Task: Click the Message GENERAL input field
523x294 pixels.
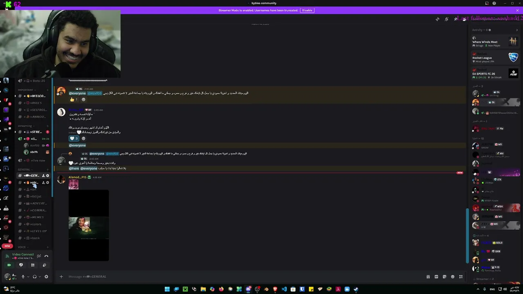Action: [x=245, y=276]
